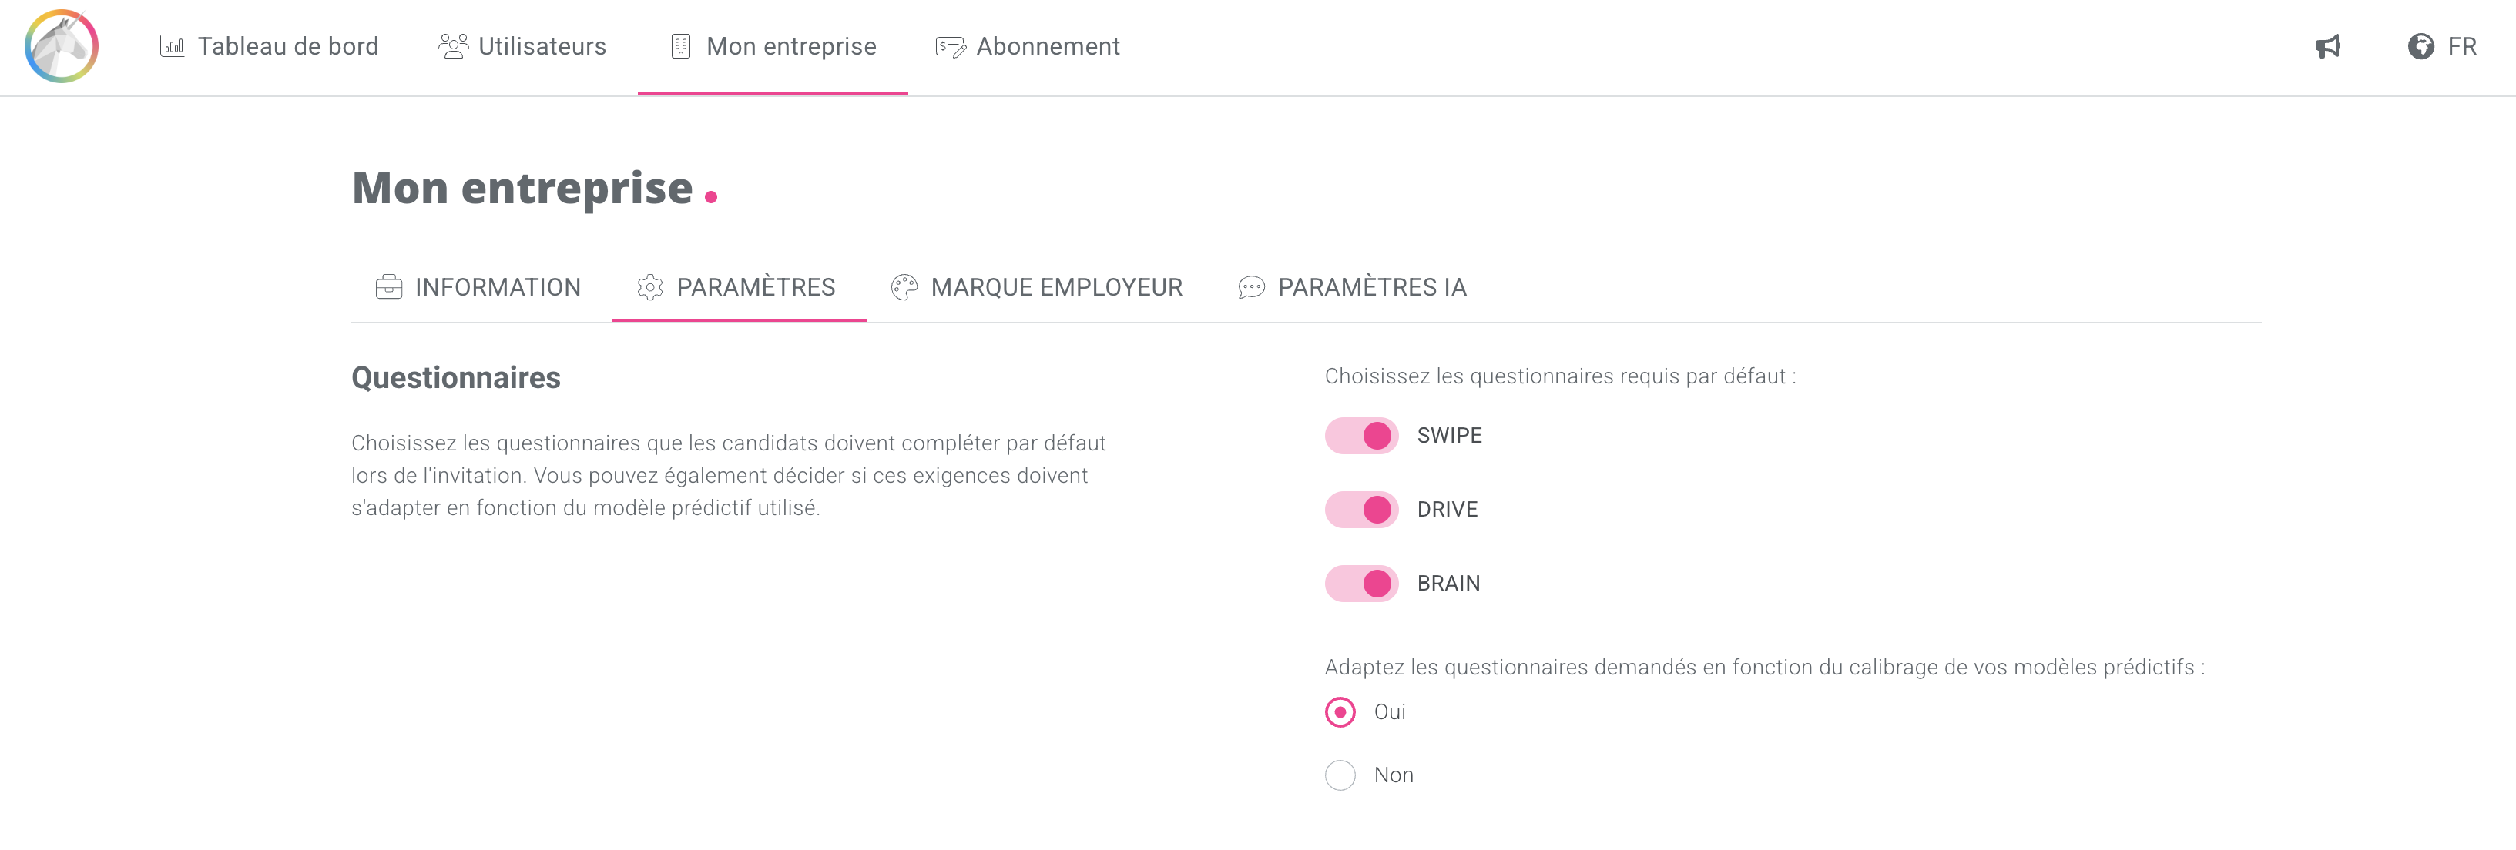The image size is (2516, 850).
Task: Toggle the BRAIN questionnaire switch
Action: pyautogui.click(x=1361, y=584)
